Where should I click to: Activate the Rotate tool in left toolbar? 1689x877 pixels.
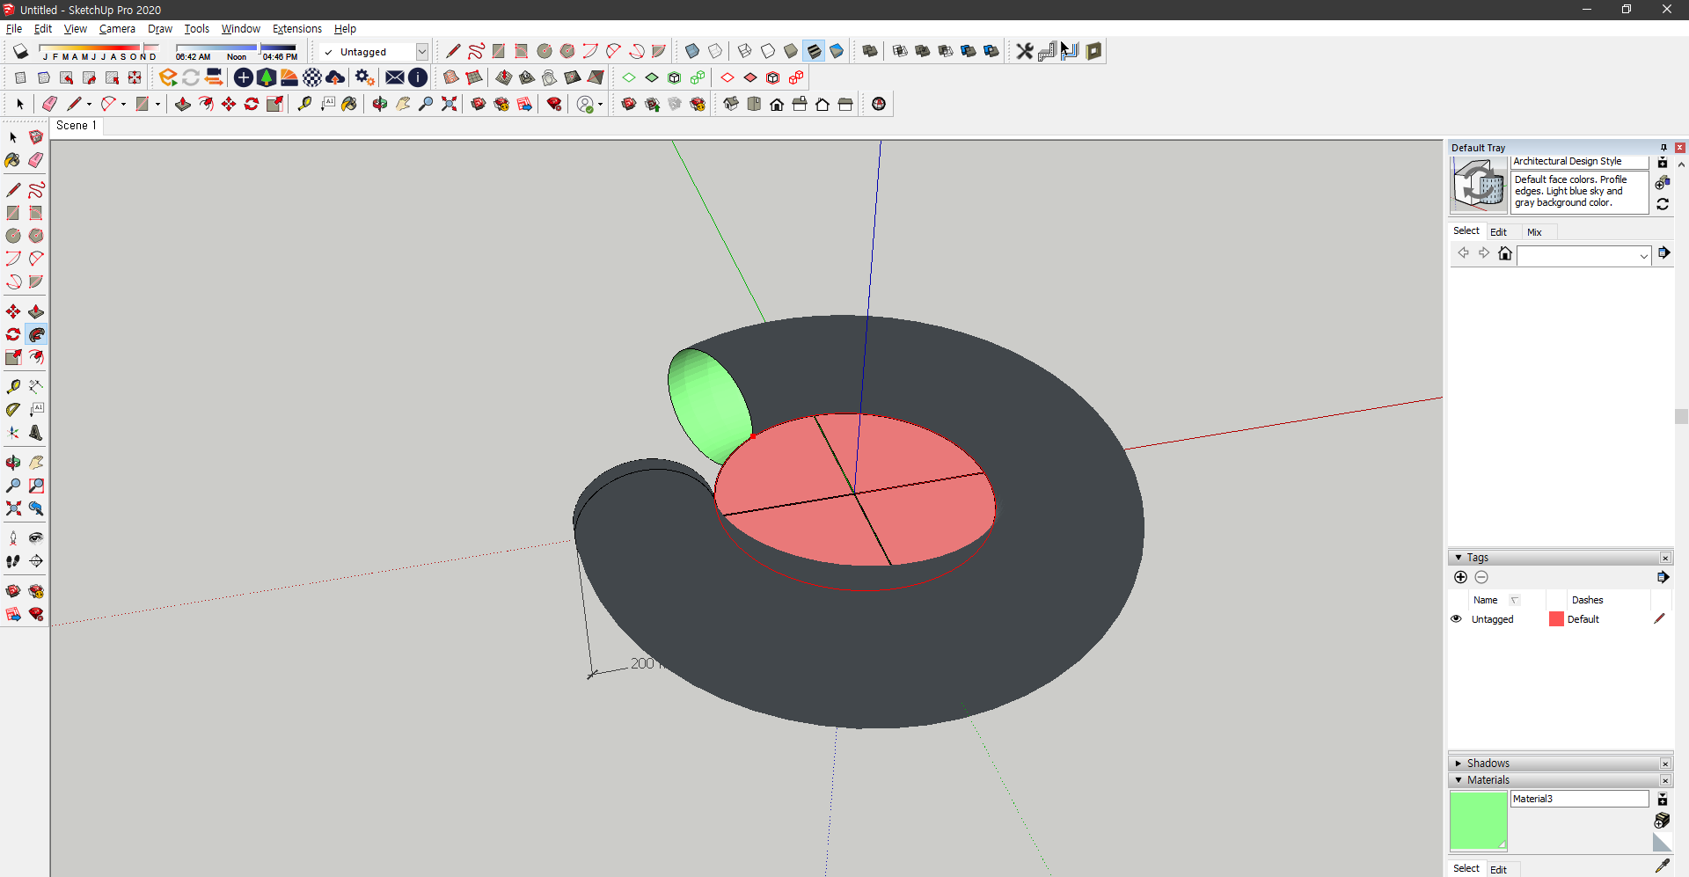coord(13,334)
